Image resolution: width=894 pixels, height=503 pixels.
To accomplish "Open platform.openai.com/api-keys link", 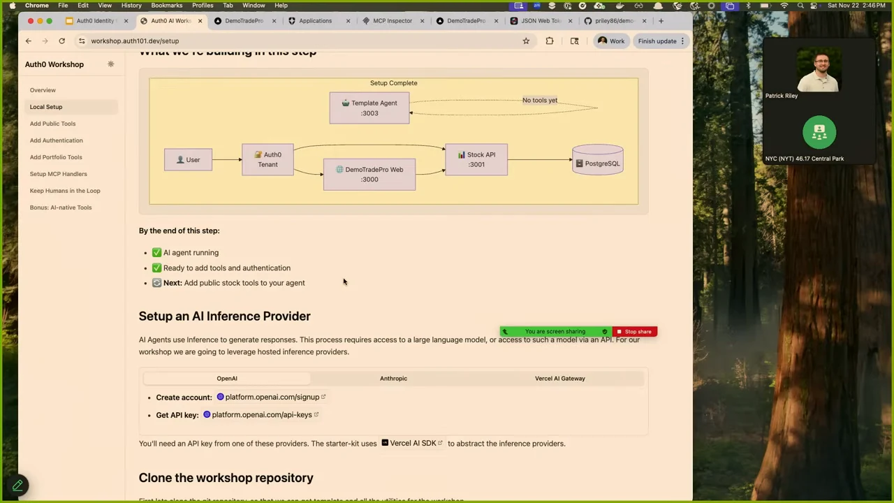I will pos(261,415).
